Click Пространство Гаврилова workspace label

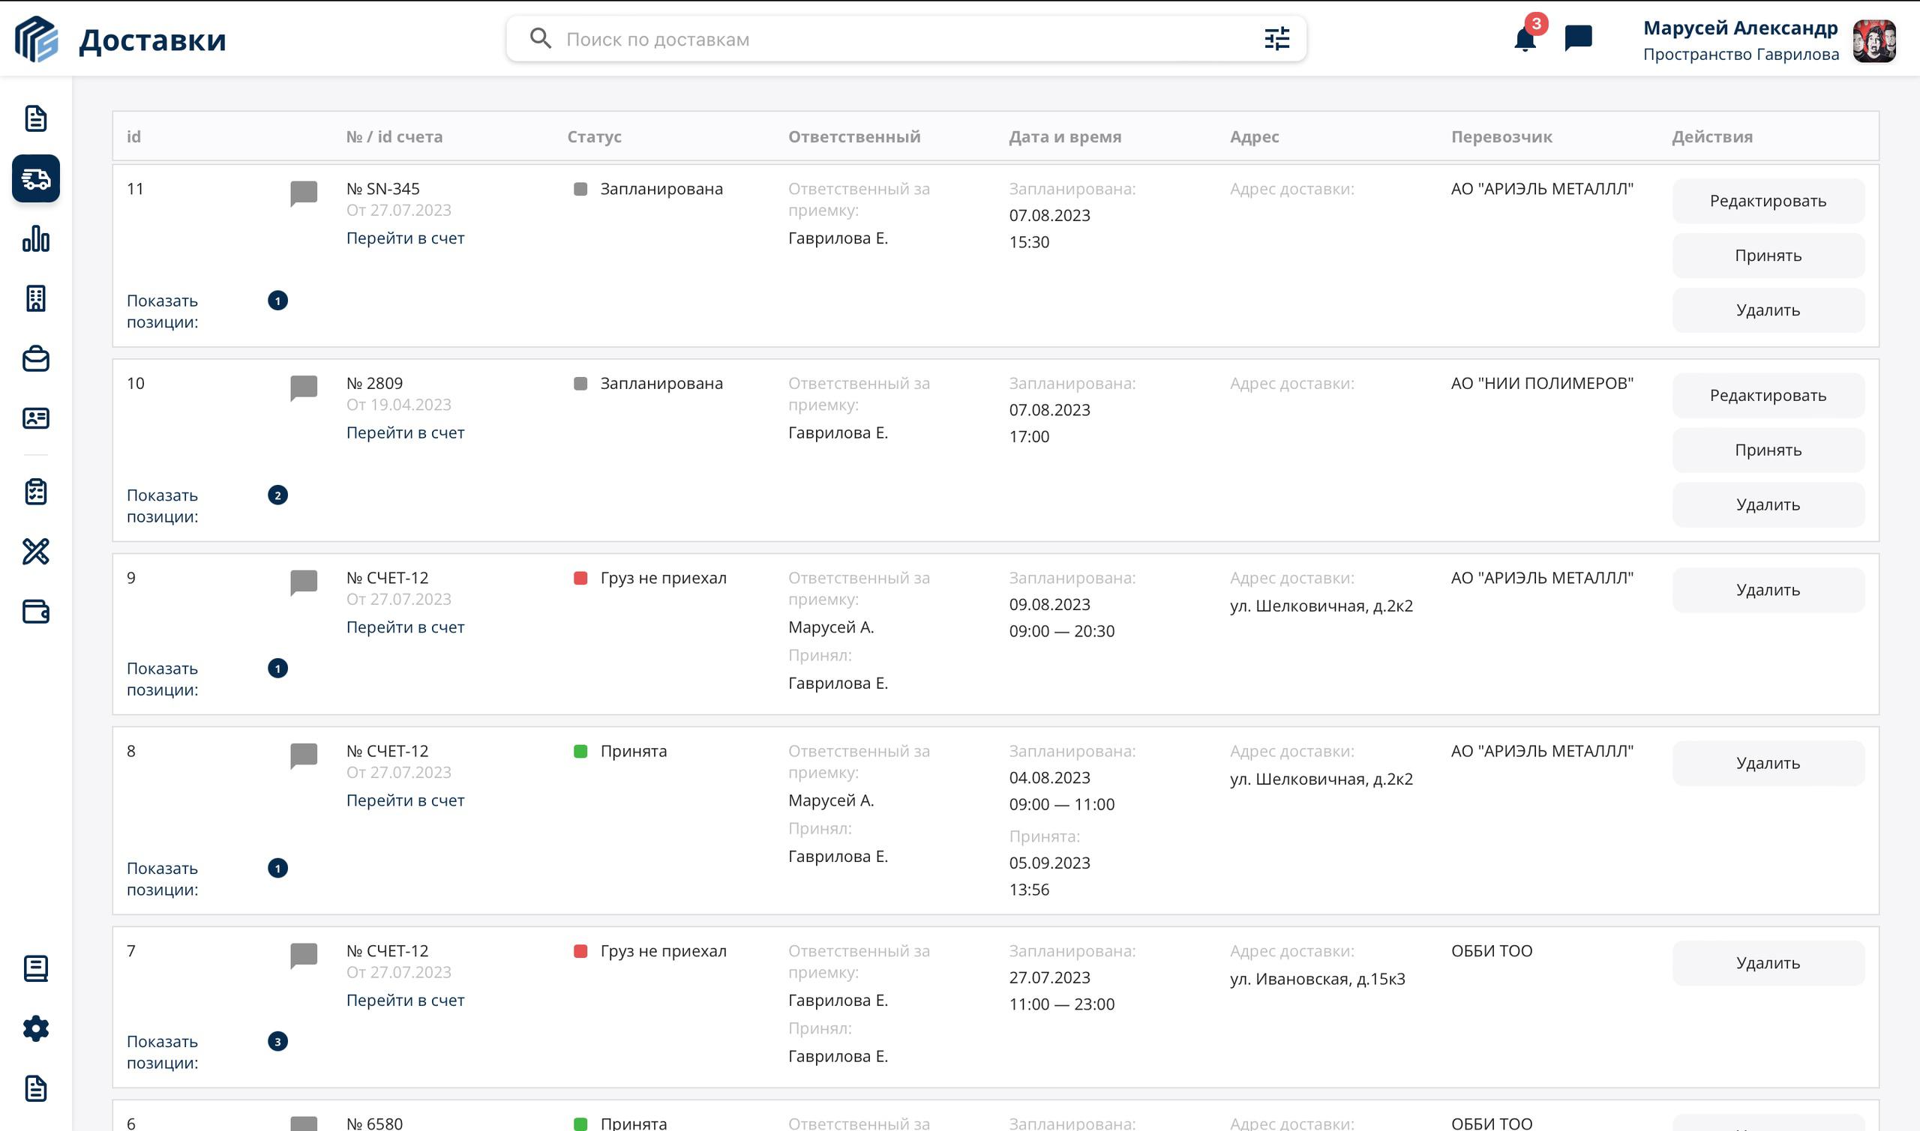[x=1741, y=54]
